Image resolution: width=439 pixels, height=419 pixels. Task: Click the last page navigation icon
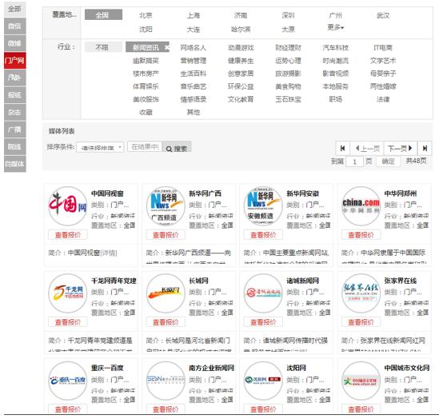[x=425, y=149]
